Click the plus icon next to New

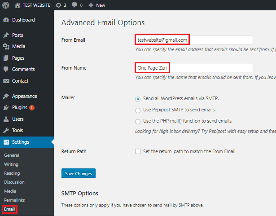tap(91, 5)
